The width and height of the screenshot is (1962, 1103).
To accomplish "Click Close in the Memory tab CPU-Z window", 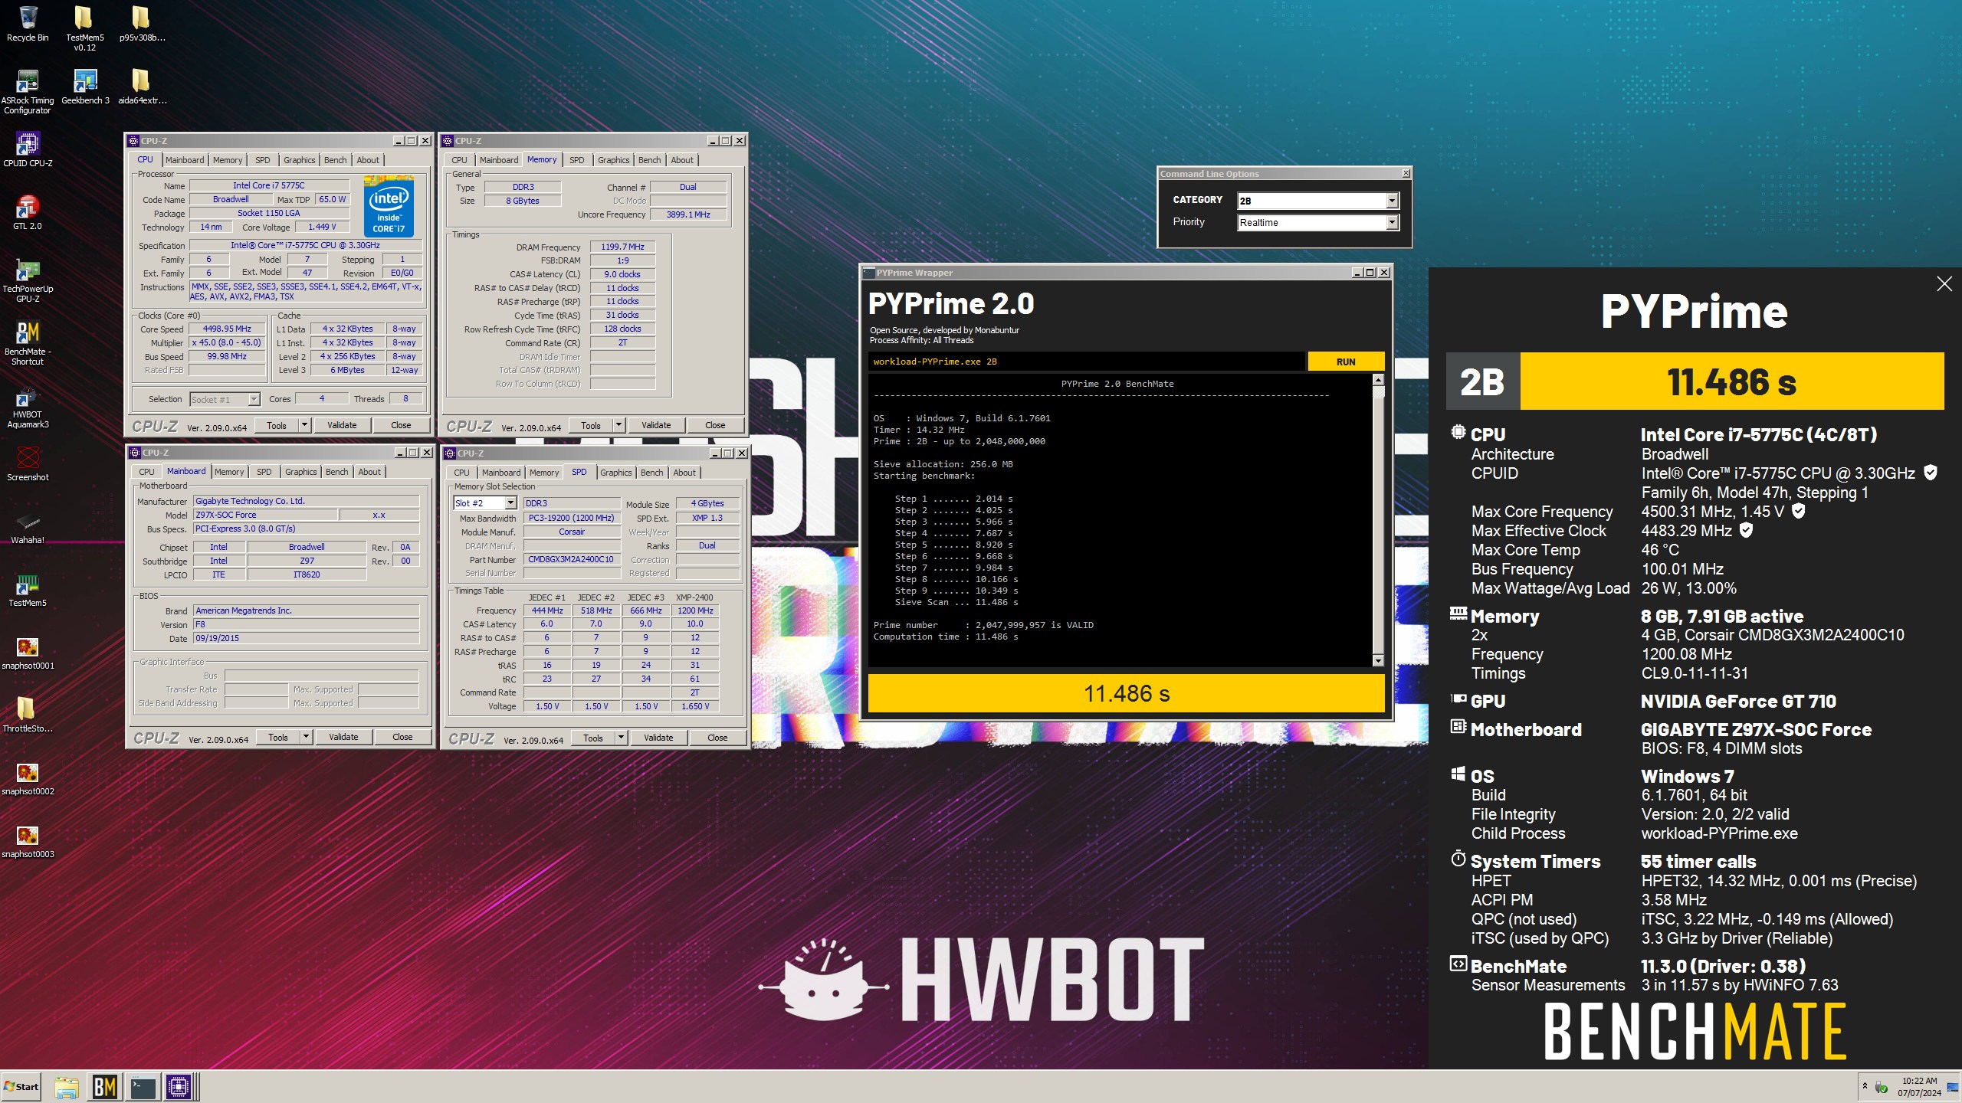I will click(715, 425).
